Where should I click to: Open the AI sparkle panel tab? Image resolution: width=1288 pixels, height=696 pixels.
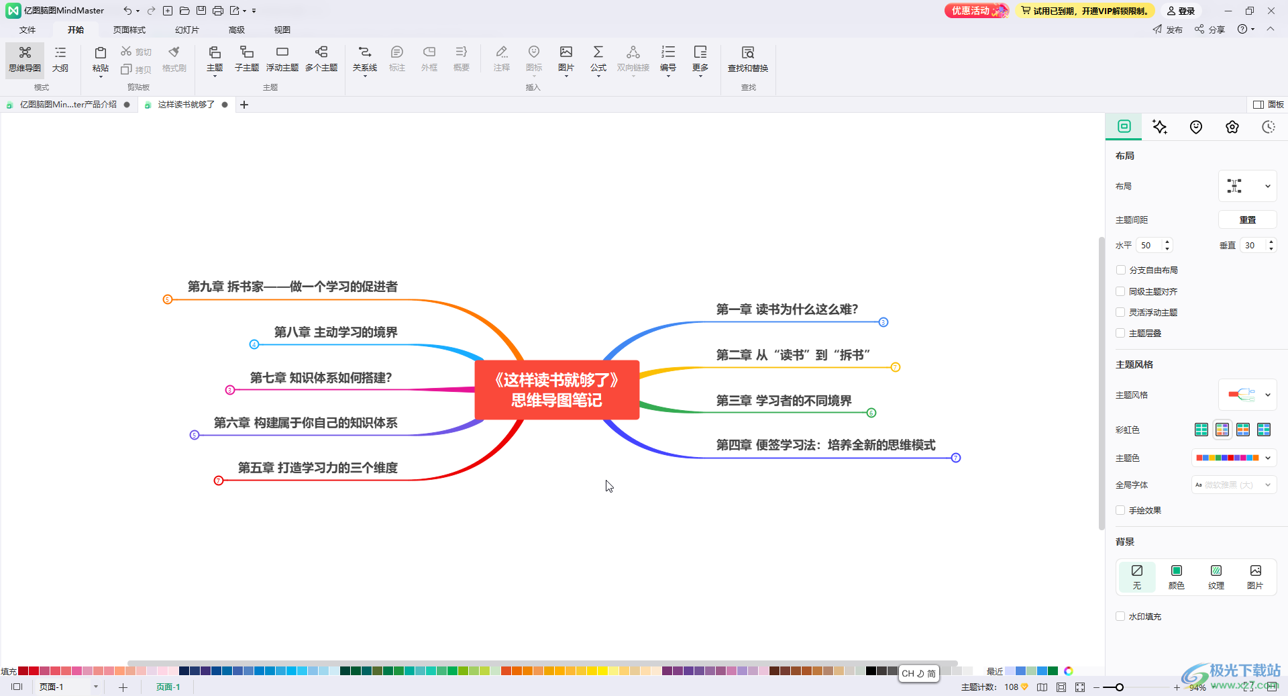pos(1160,127)
